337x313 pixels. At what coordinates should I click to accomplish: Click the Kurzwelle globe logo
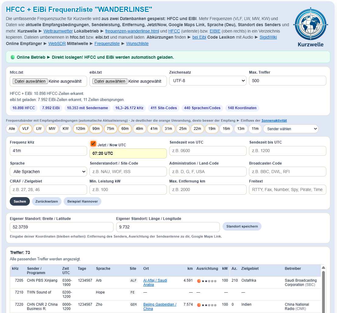pyautogui.click(x=311, y=27)
